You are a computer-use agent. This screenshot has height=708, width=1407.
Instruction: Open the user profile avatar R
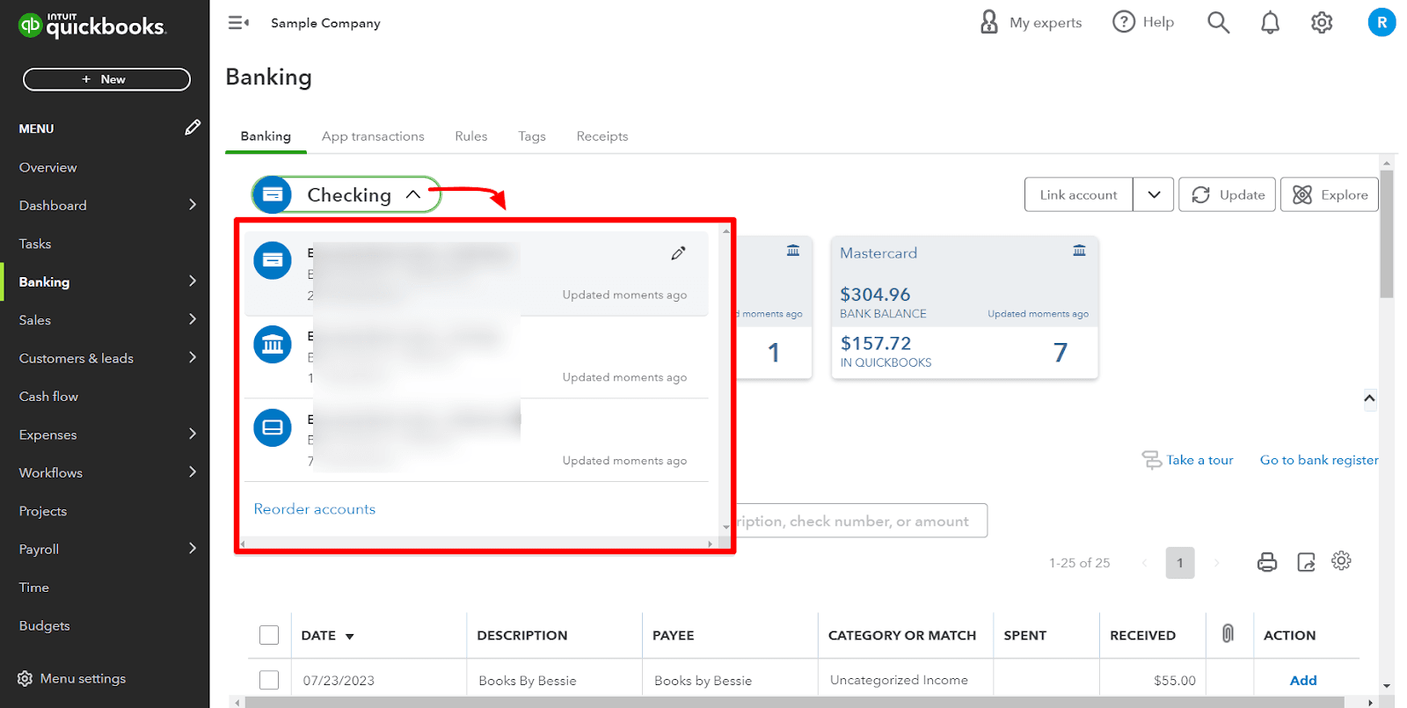point(1381,22)
